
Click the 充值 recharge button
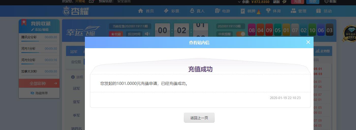[x=297, y=2]
